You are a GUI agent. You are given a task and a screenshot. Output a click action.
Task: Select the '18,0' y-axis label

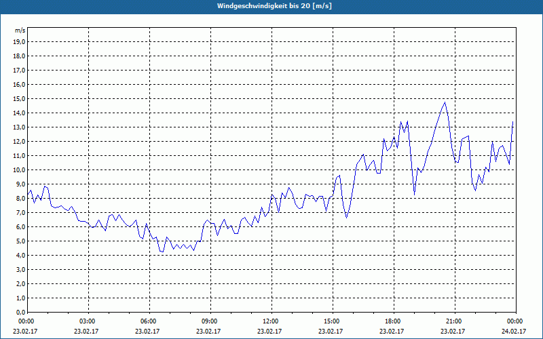[x=20, y=56]
